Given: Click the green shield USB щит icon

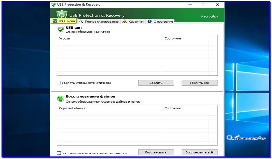Looking at the screenshot, I should (61, 29).
